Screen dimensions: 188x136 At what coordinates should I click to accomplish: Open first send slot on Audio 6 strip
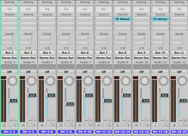point(63,38)
